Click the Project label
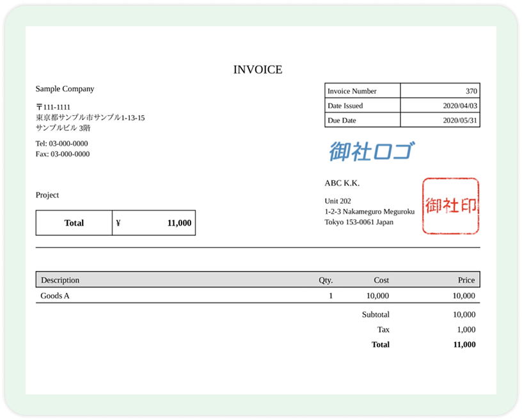Screen dimensions: 522x420 tap(47, 195)
